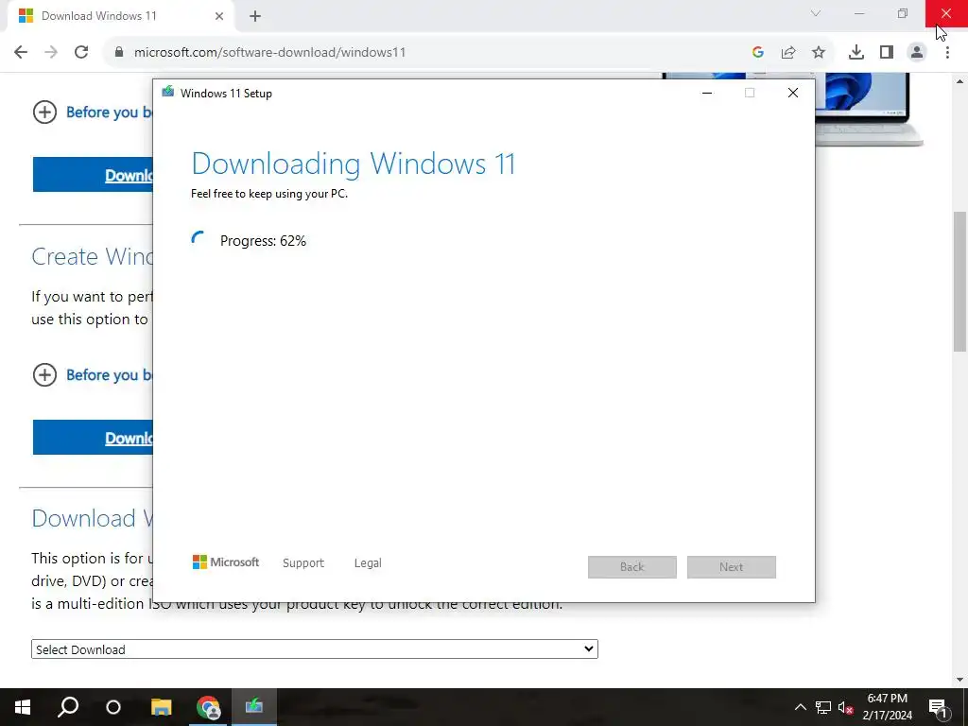Viewport: 968px width, 726px height.
Task: Expand the second 'Before you begin' plus icon
Action: [44, 374]
